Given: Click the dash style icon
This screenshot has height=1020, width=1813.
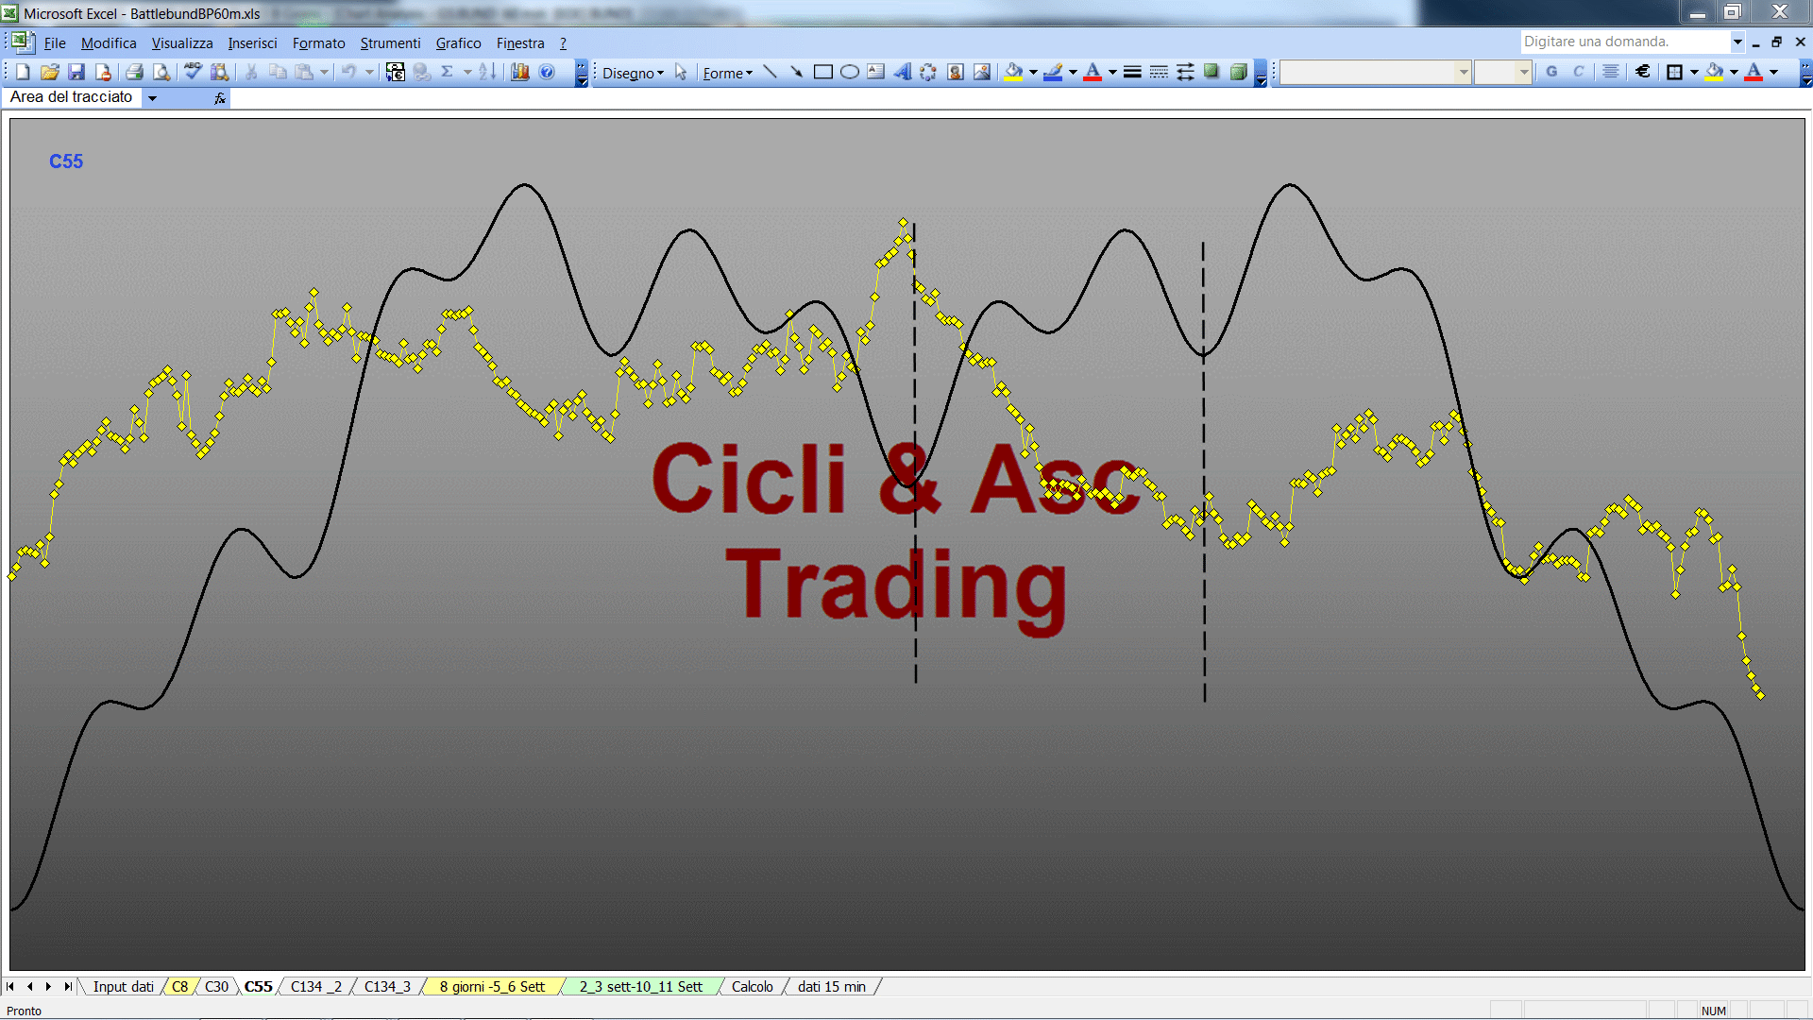Looking at the screenshot, I should pyautogui.click(x=1159, y=72).
